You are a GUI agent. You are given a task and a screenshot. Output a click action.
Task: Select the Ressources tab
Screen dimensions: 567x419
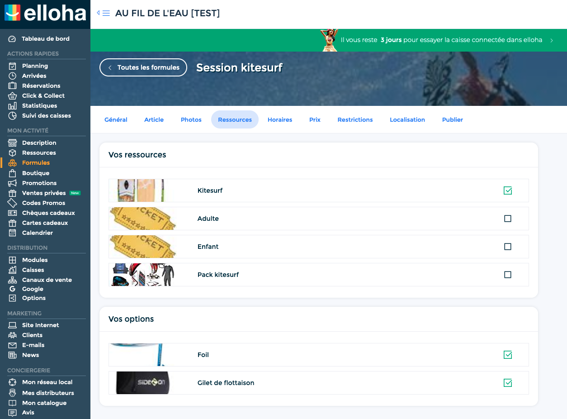coord(235,119)
